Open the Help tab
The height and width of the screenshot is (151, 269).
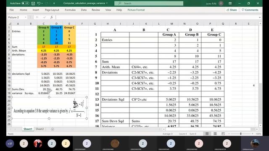119,10
